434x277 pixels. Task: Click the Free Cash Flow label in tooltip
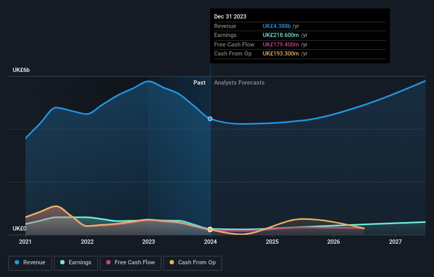point(234,44)
